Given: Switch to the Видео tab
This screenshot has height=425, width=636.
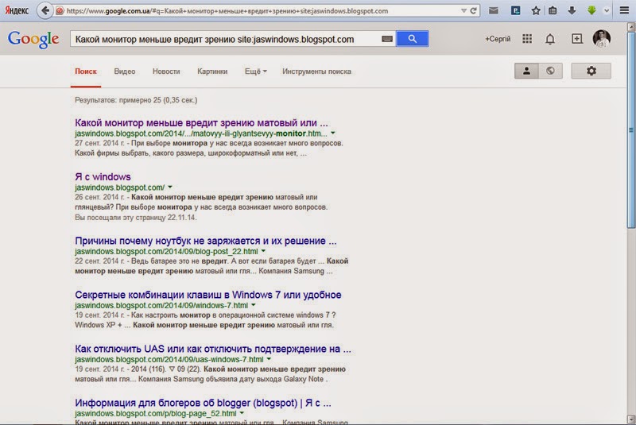Looking at the screenshot, I should click(125, 71).
